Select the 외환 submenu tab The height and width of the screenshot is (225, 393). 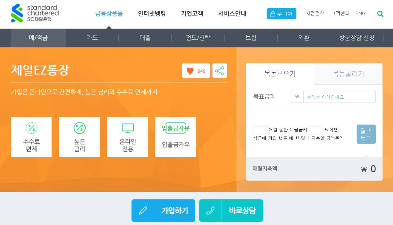(x=304, y=38)
